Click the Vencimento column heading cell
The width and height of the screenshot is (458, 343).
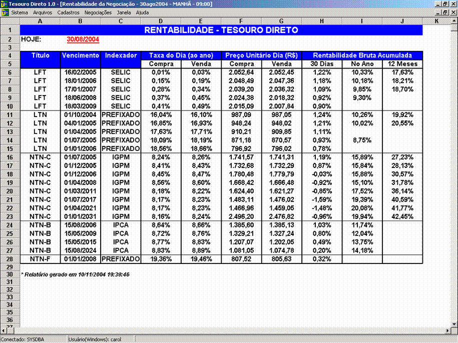(81, 55)
